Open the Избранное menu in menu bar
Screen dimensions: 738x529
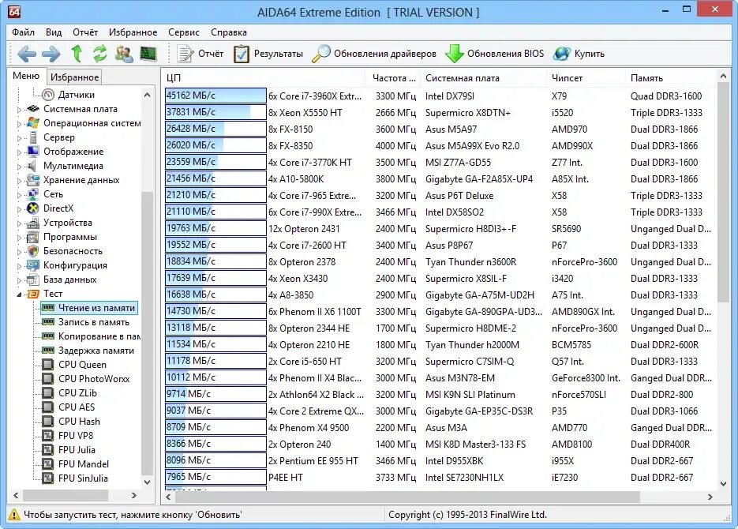(x=133, y=32)
